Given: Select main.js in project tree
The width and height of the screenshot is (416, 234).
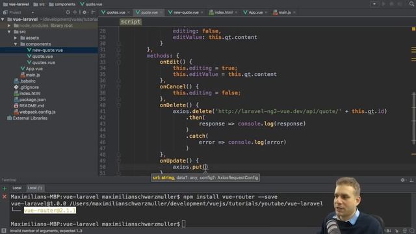Looking at the screenshot, I should [32, 75].
